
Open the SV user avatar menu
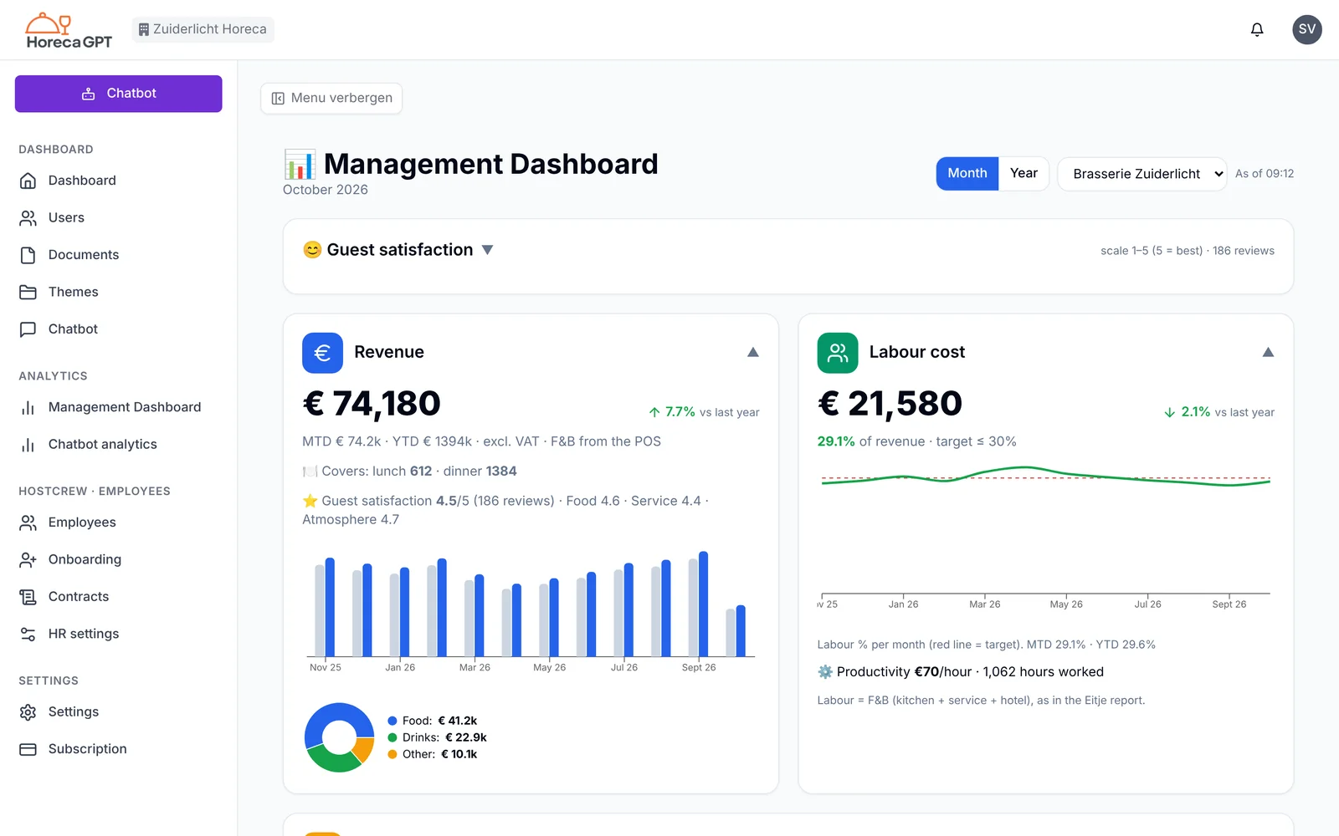[x=1306, y=29]
